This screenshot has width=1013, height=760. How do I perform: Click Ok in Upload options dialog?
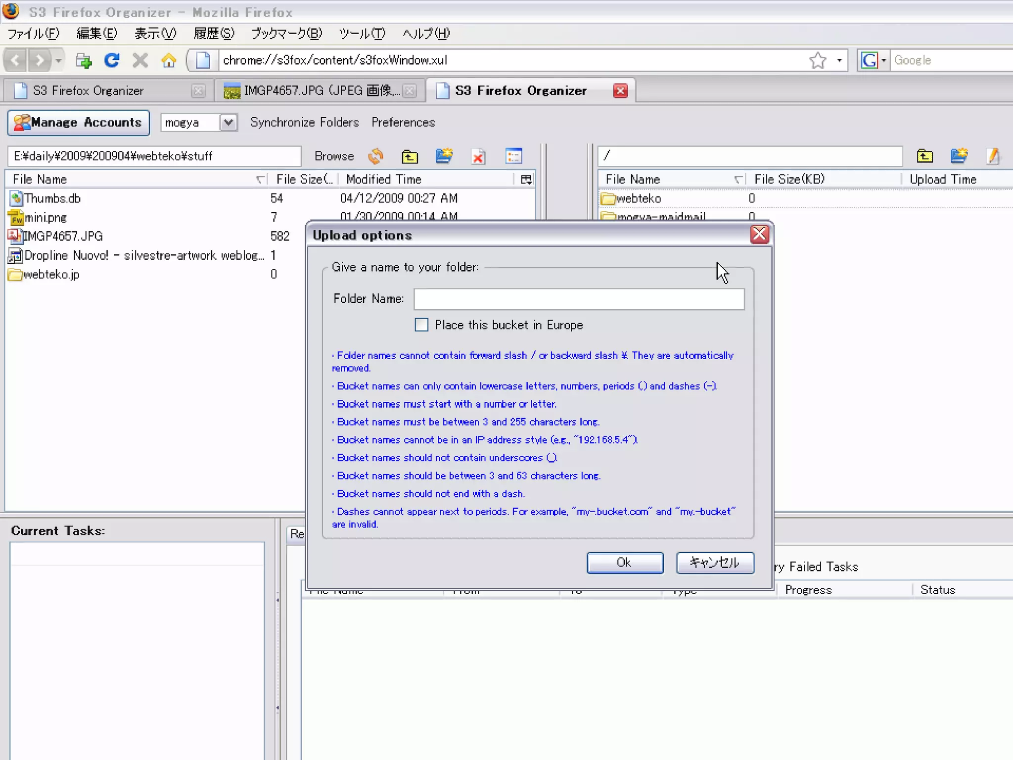click(x=625, y=563)
